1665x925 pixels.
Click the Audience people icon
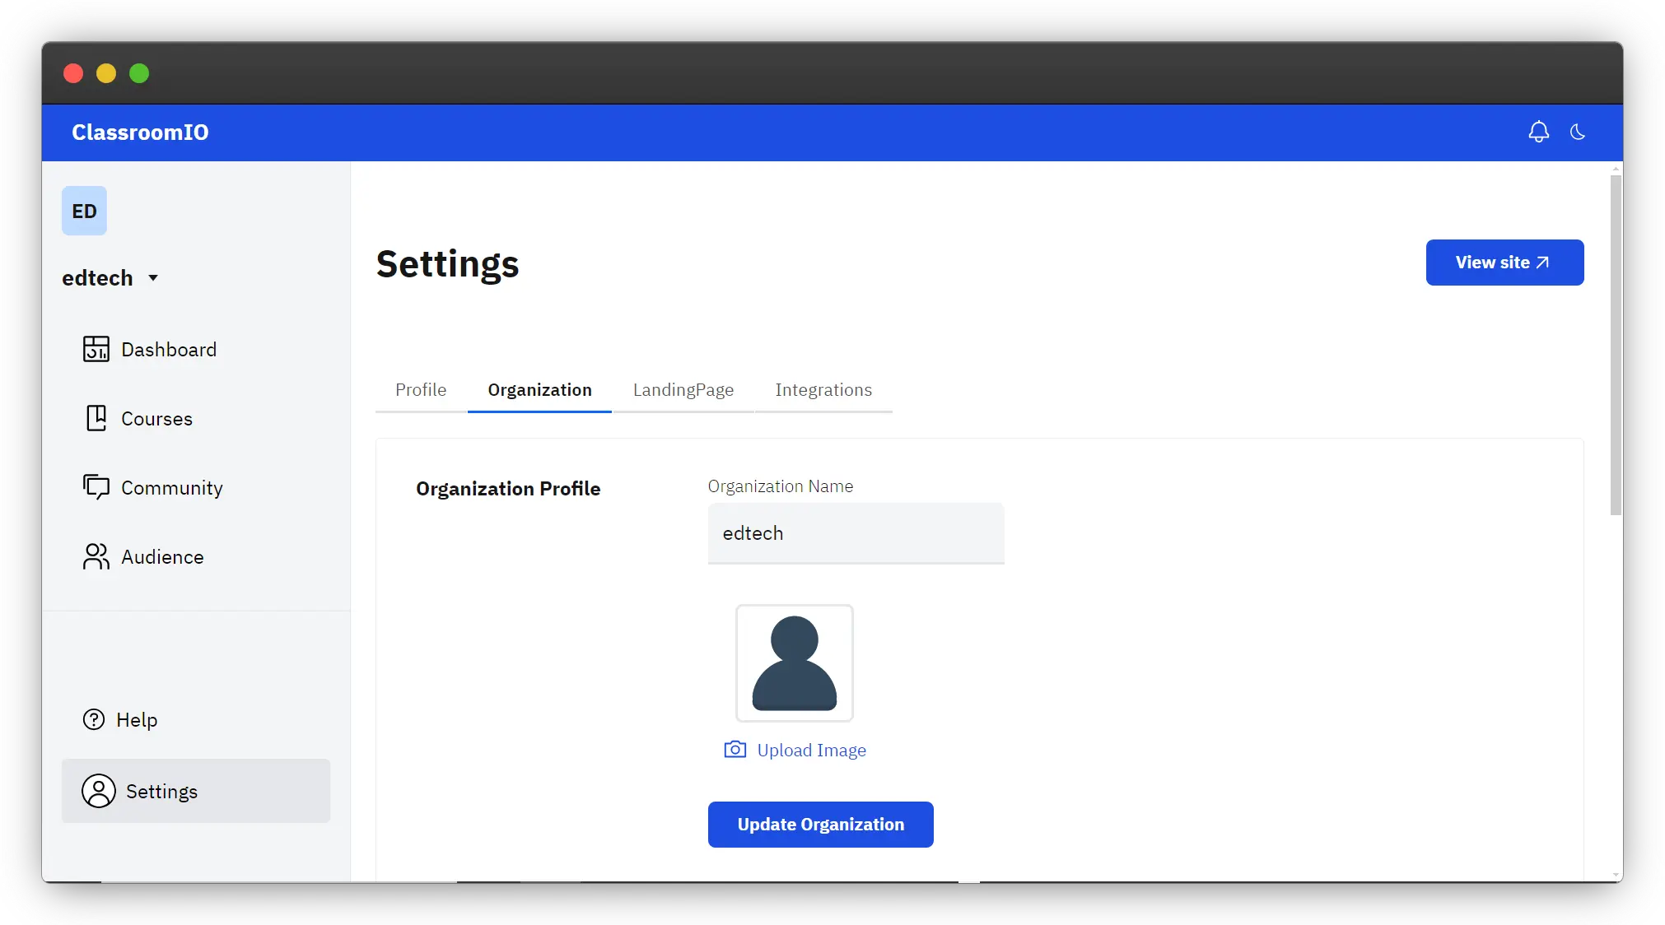(96, 556)
